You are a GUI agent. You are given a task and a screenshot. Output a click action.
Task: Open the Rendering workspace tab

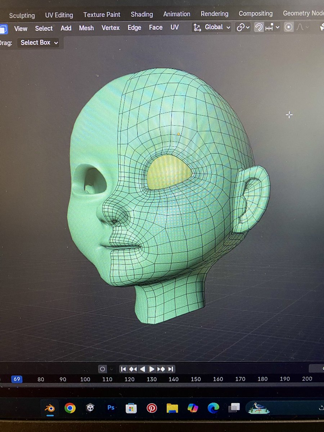215,14
